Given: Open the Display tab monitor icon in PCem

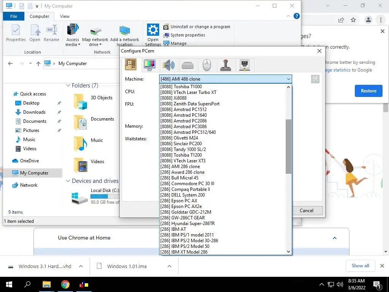Looking at the screenshot, I should coord(150,65).
